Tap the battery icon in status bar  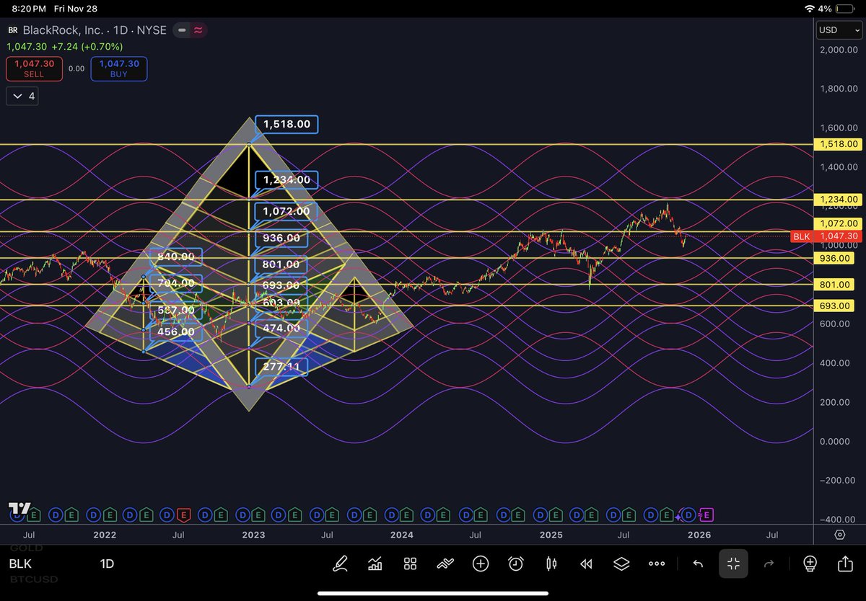point(847,9)
